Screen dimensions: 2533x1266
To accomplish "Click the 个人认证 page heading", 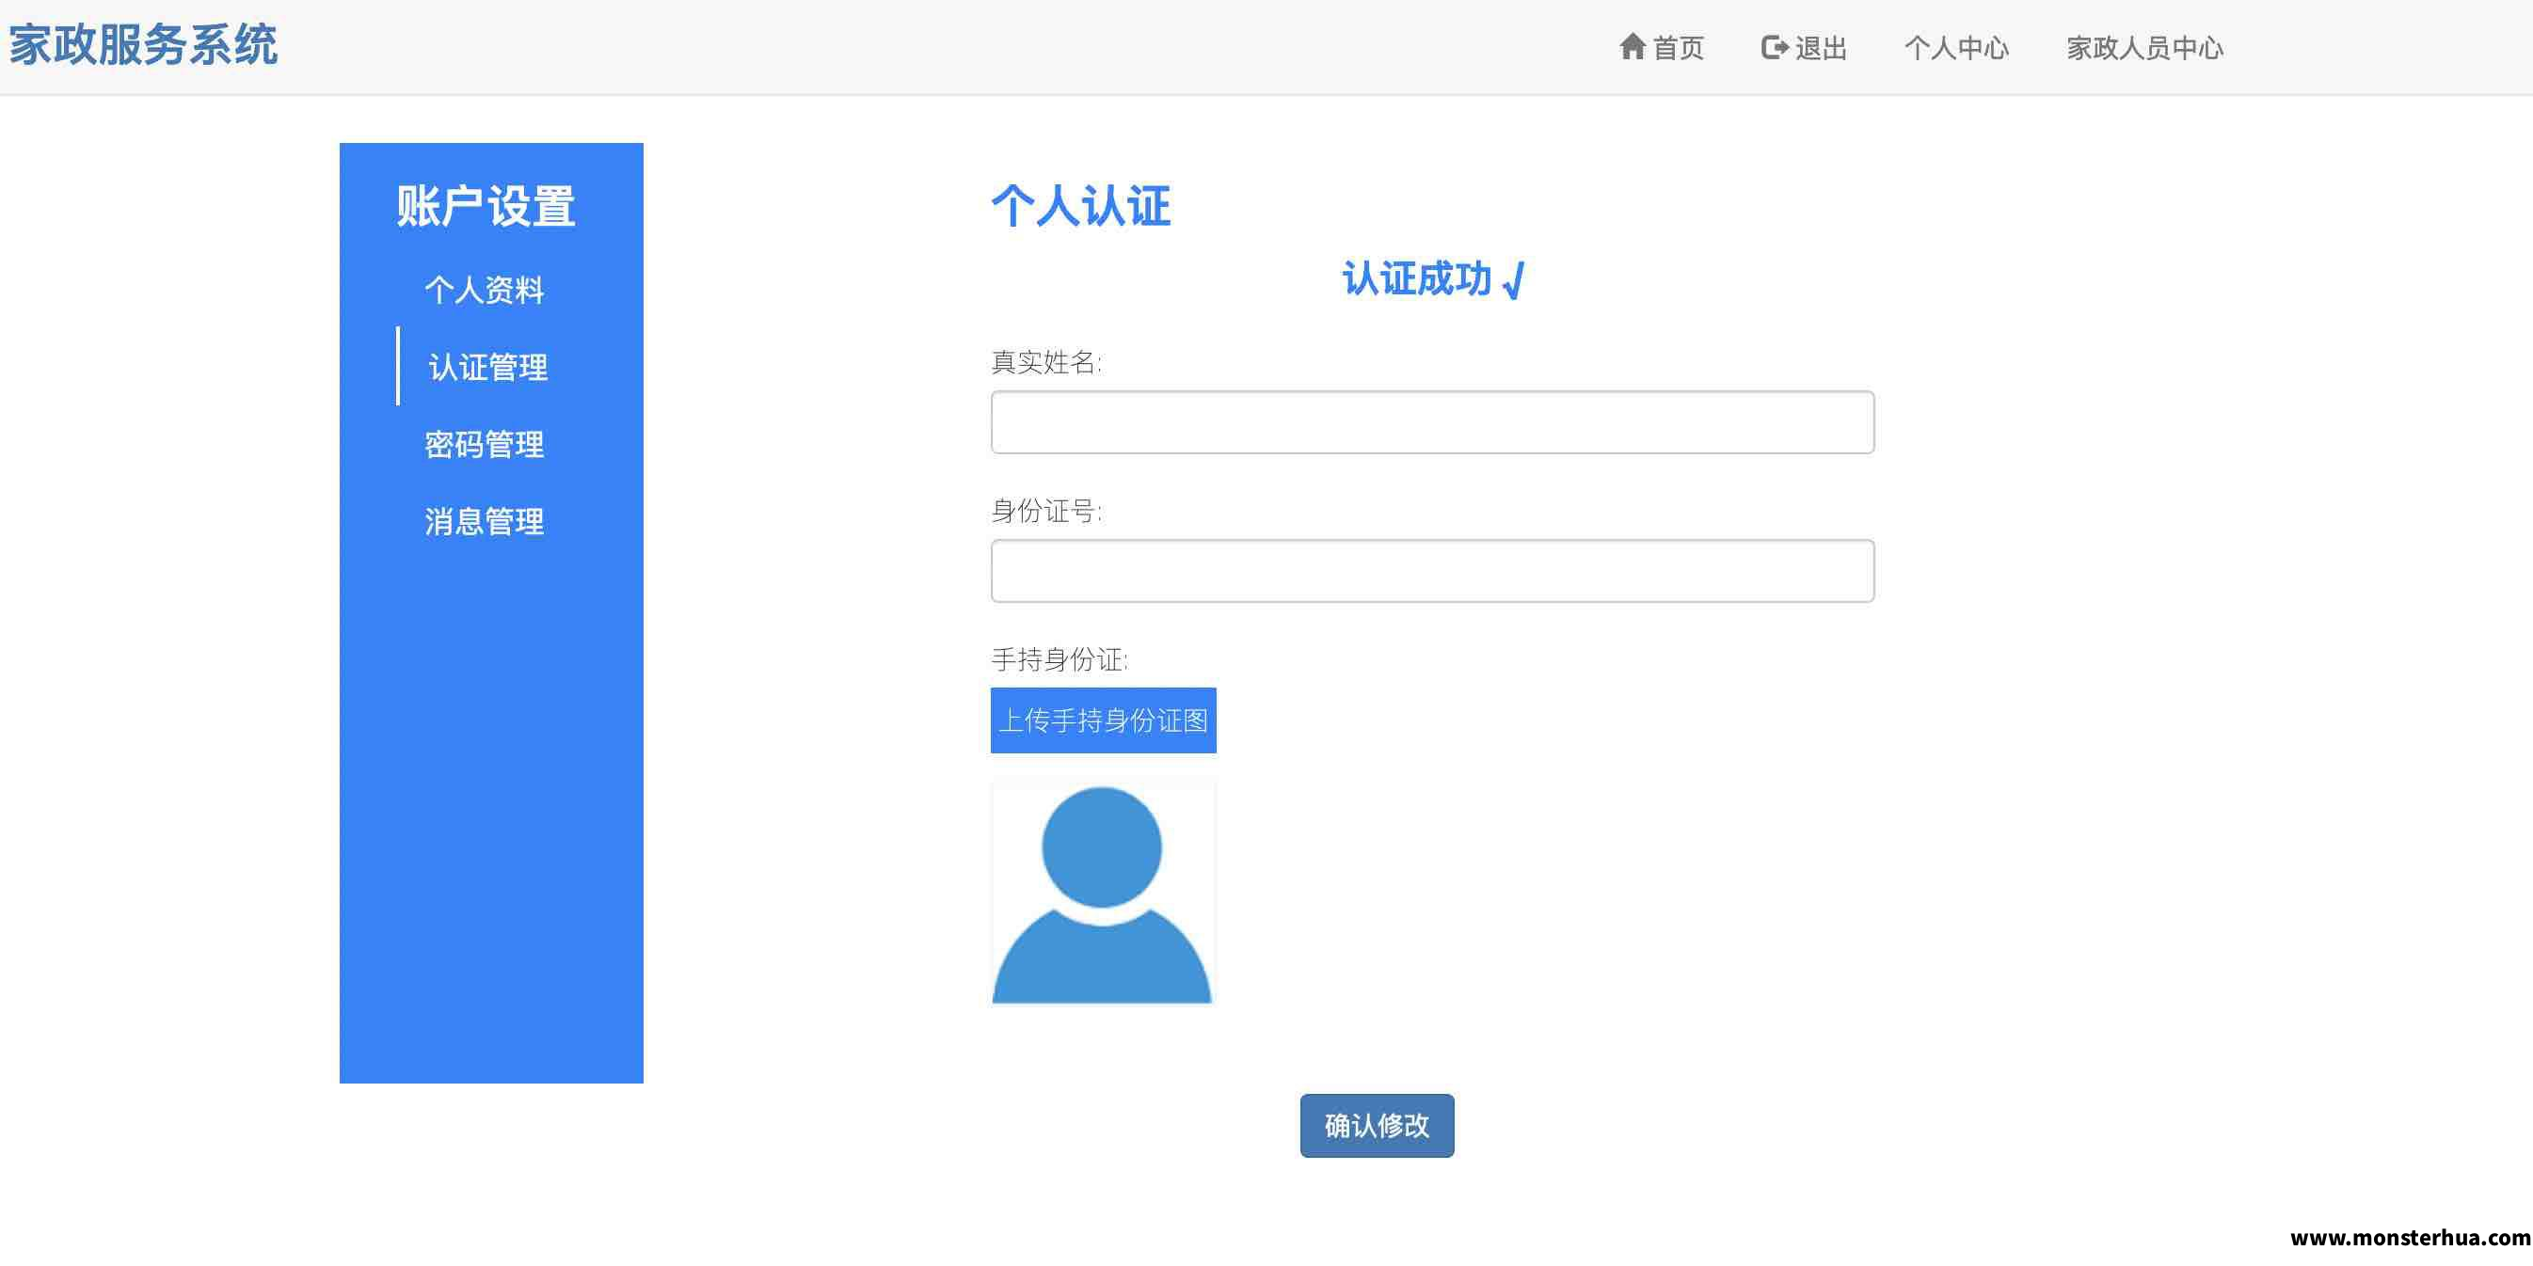I will (1080, 206).
